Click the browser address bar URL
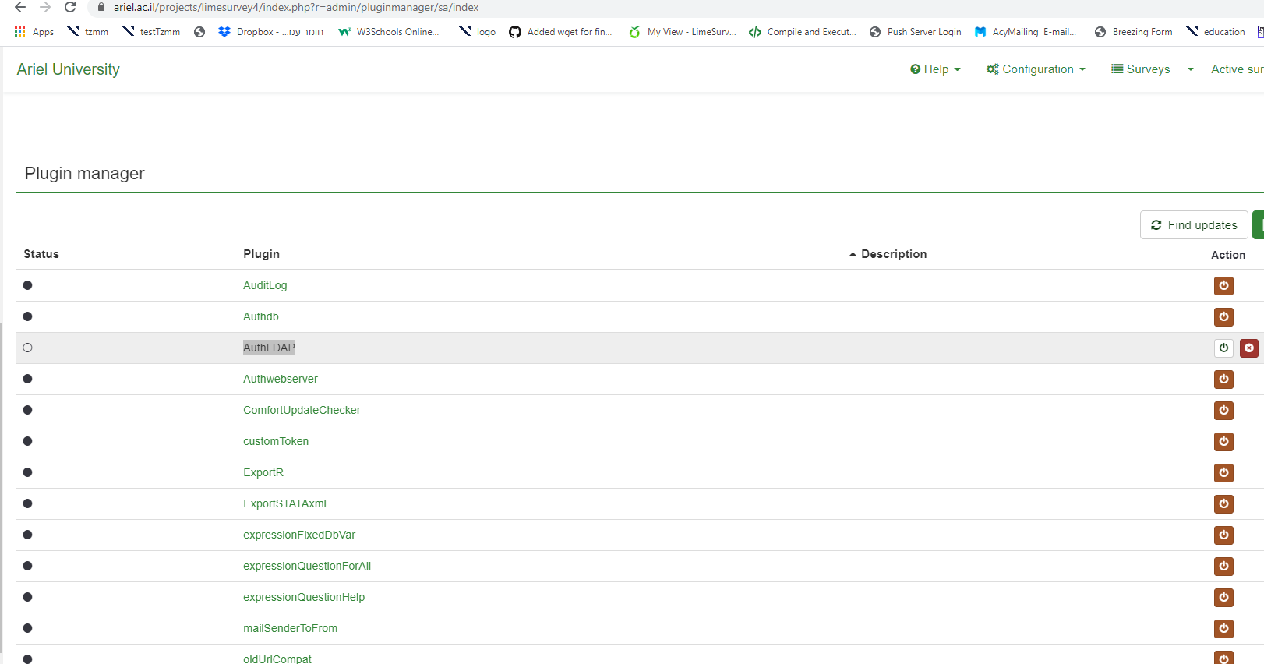The height and width of the screenshot is (664, 1264). pyautogui.click(x=296, y=8)
